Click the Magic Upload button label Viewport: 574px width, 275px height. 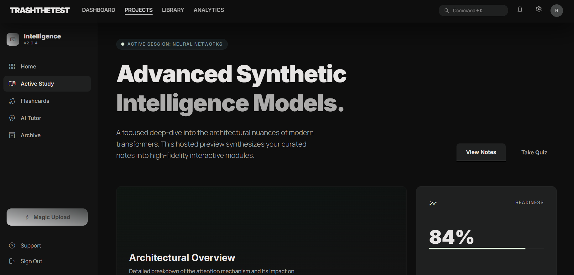click(x=52, y=217)
